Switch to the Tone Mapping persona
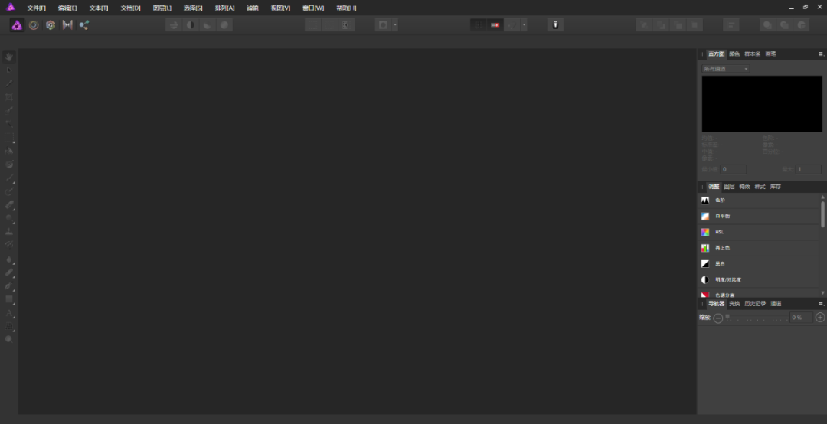827x424 pixels. pyautogui.click(x=67, y=24)
